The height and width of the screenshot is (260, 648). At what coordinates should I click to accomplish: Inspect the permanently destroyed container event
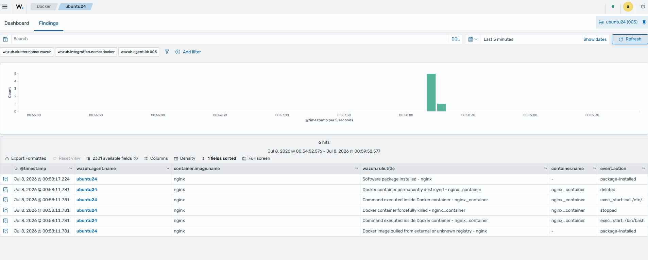6,190
